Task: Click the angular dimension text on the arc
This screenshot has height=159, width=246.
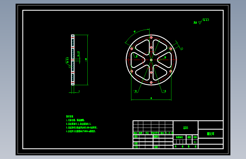Action: coord(134,32)
